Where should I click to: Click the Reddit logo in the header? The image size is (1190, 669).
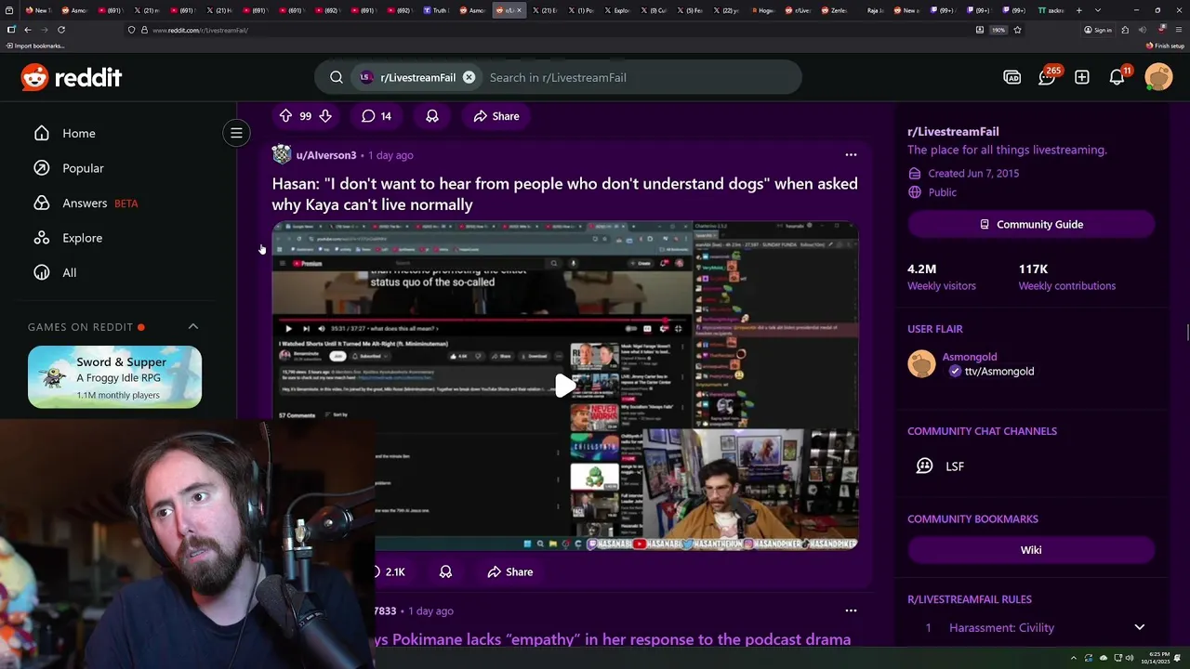coord(72,78)
